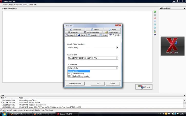This screenshot has width=186, height=116.
Task: Click the 22:07 clock in tray
Action: (x=182, y=114)
